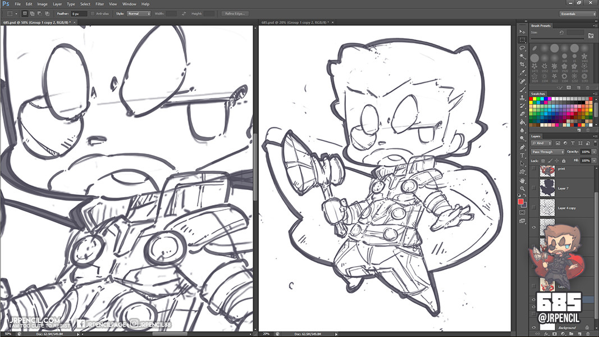The height and width of the screenshot is (337, 599).
Task: Toggle visibility of Layer 4 copy
Action: (x=534, y=208)
